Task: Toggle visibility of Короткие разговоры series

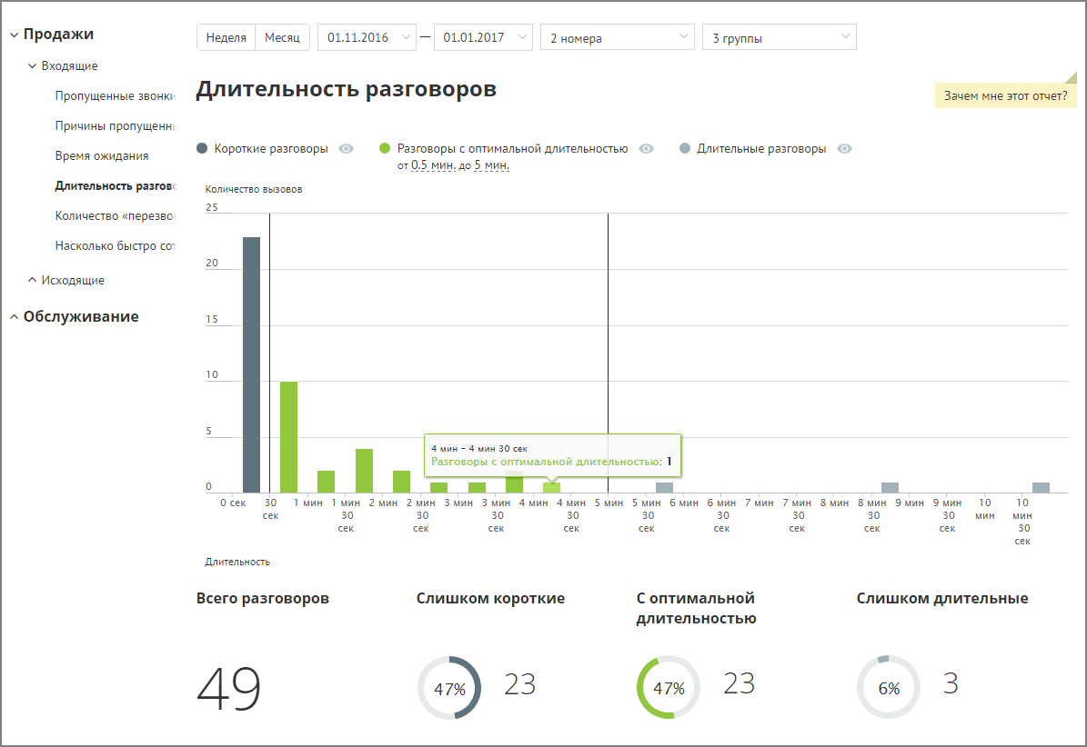Action: pyautogui.click(x=346, y=149)
